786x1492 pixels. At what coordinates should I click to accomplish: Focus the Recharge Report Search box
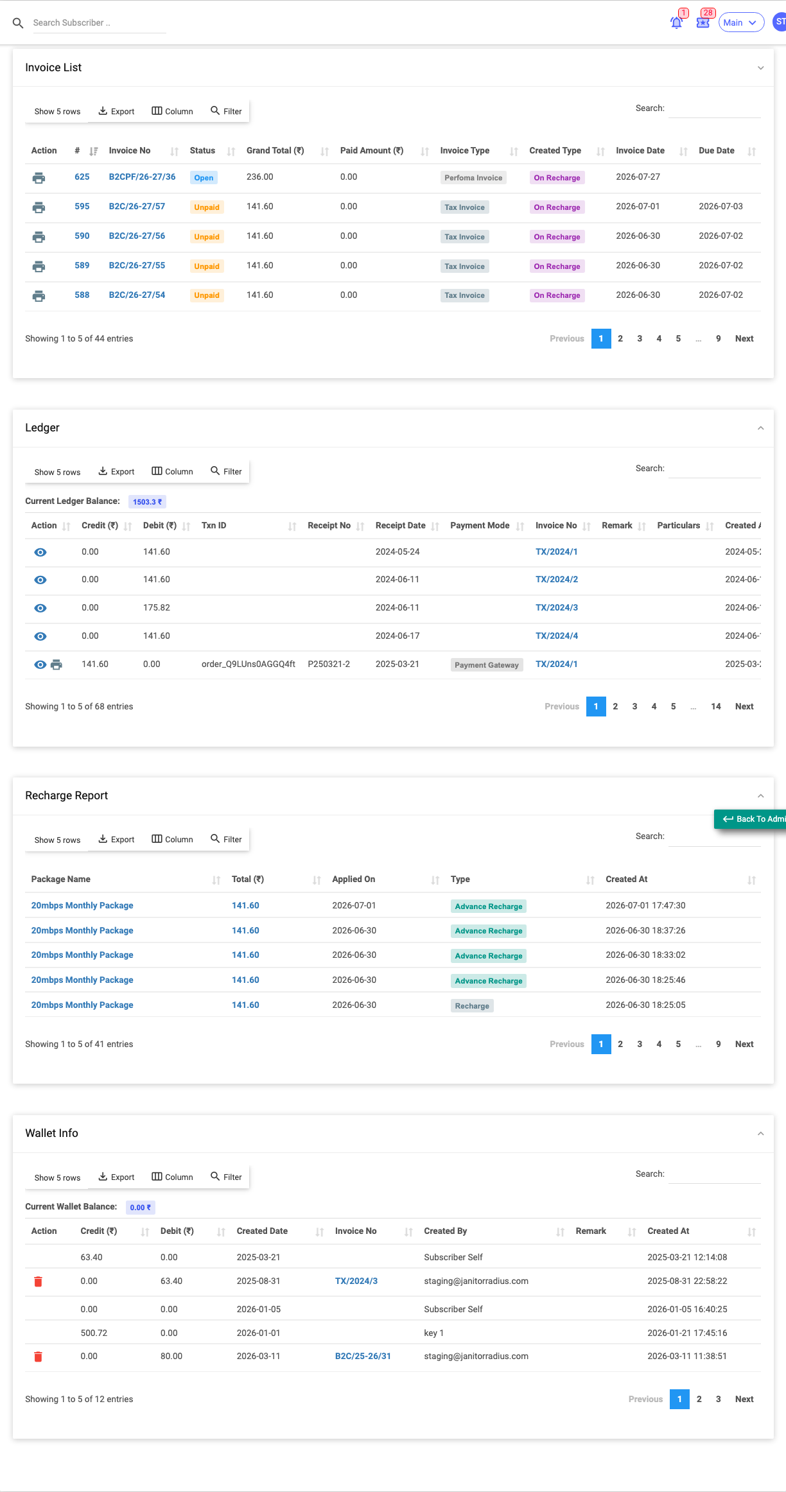pyautogui.click(x=714, y=837)
